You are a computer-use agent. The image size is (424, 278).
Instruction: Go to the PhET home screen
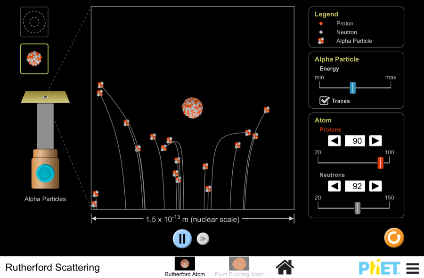(x=285, y=267)
